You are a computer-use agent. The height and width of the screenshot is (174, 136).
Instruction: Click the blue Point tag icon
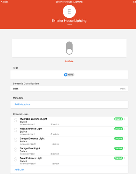pyautogui.click(x=66, y=75)
